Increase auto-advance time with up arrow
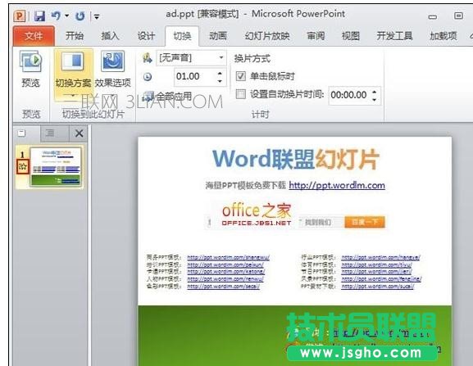Viewport: 473px width, 366px height. [375, 92]
